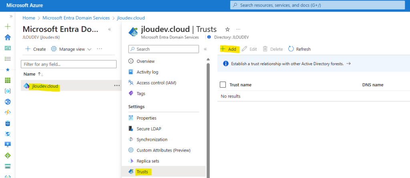The width and height of the screenshot is (410, 178).
Task: Click the Delete toolbar button
Action: point(273,49)
